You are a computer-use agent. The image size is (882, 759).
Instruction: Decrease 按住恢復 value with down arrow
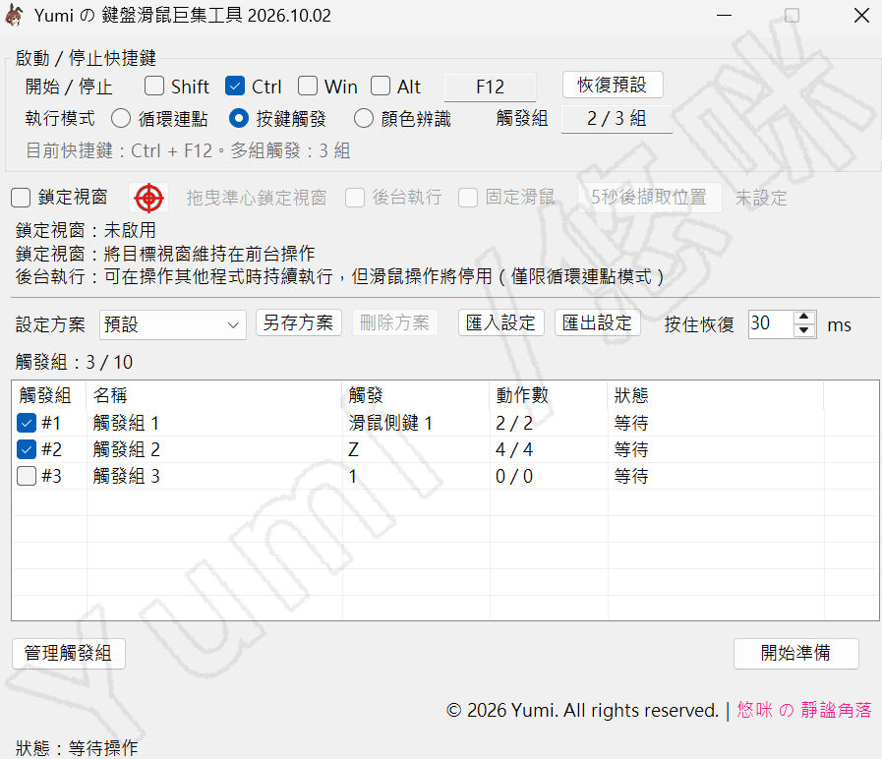pos(804,330)
